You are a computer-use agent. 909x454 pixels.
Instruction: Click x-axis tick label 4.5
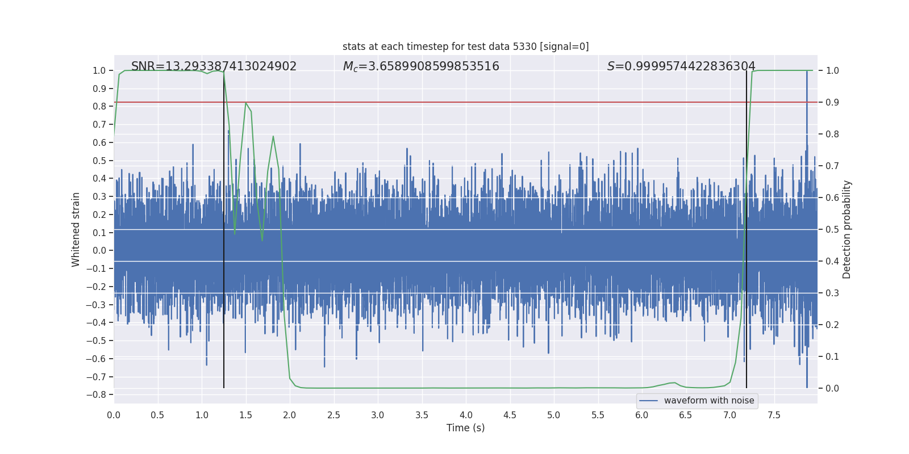coord(510,415)
